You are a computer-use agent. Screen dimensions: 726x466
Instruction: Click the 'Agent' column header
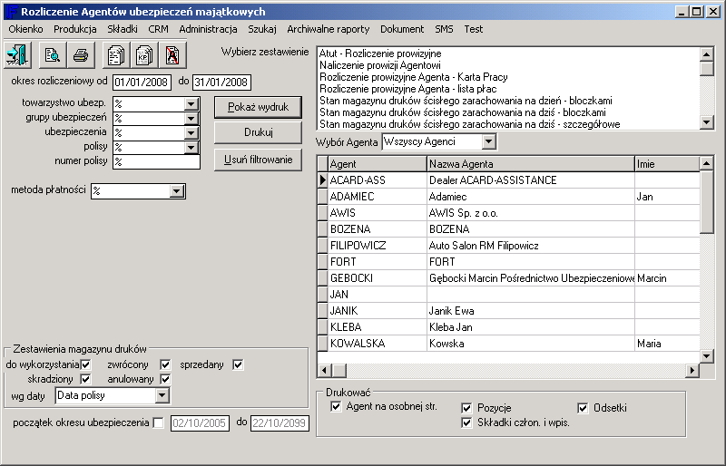pyautogui.click(x=377, y=164)
